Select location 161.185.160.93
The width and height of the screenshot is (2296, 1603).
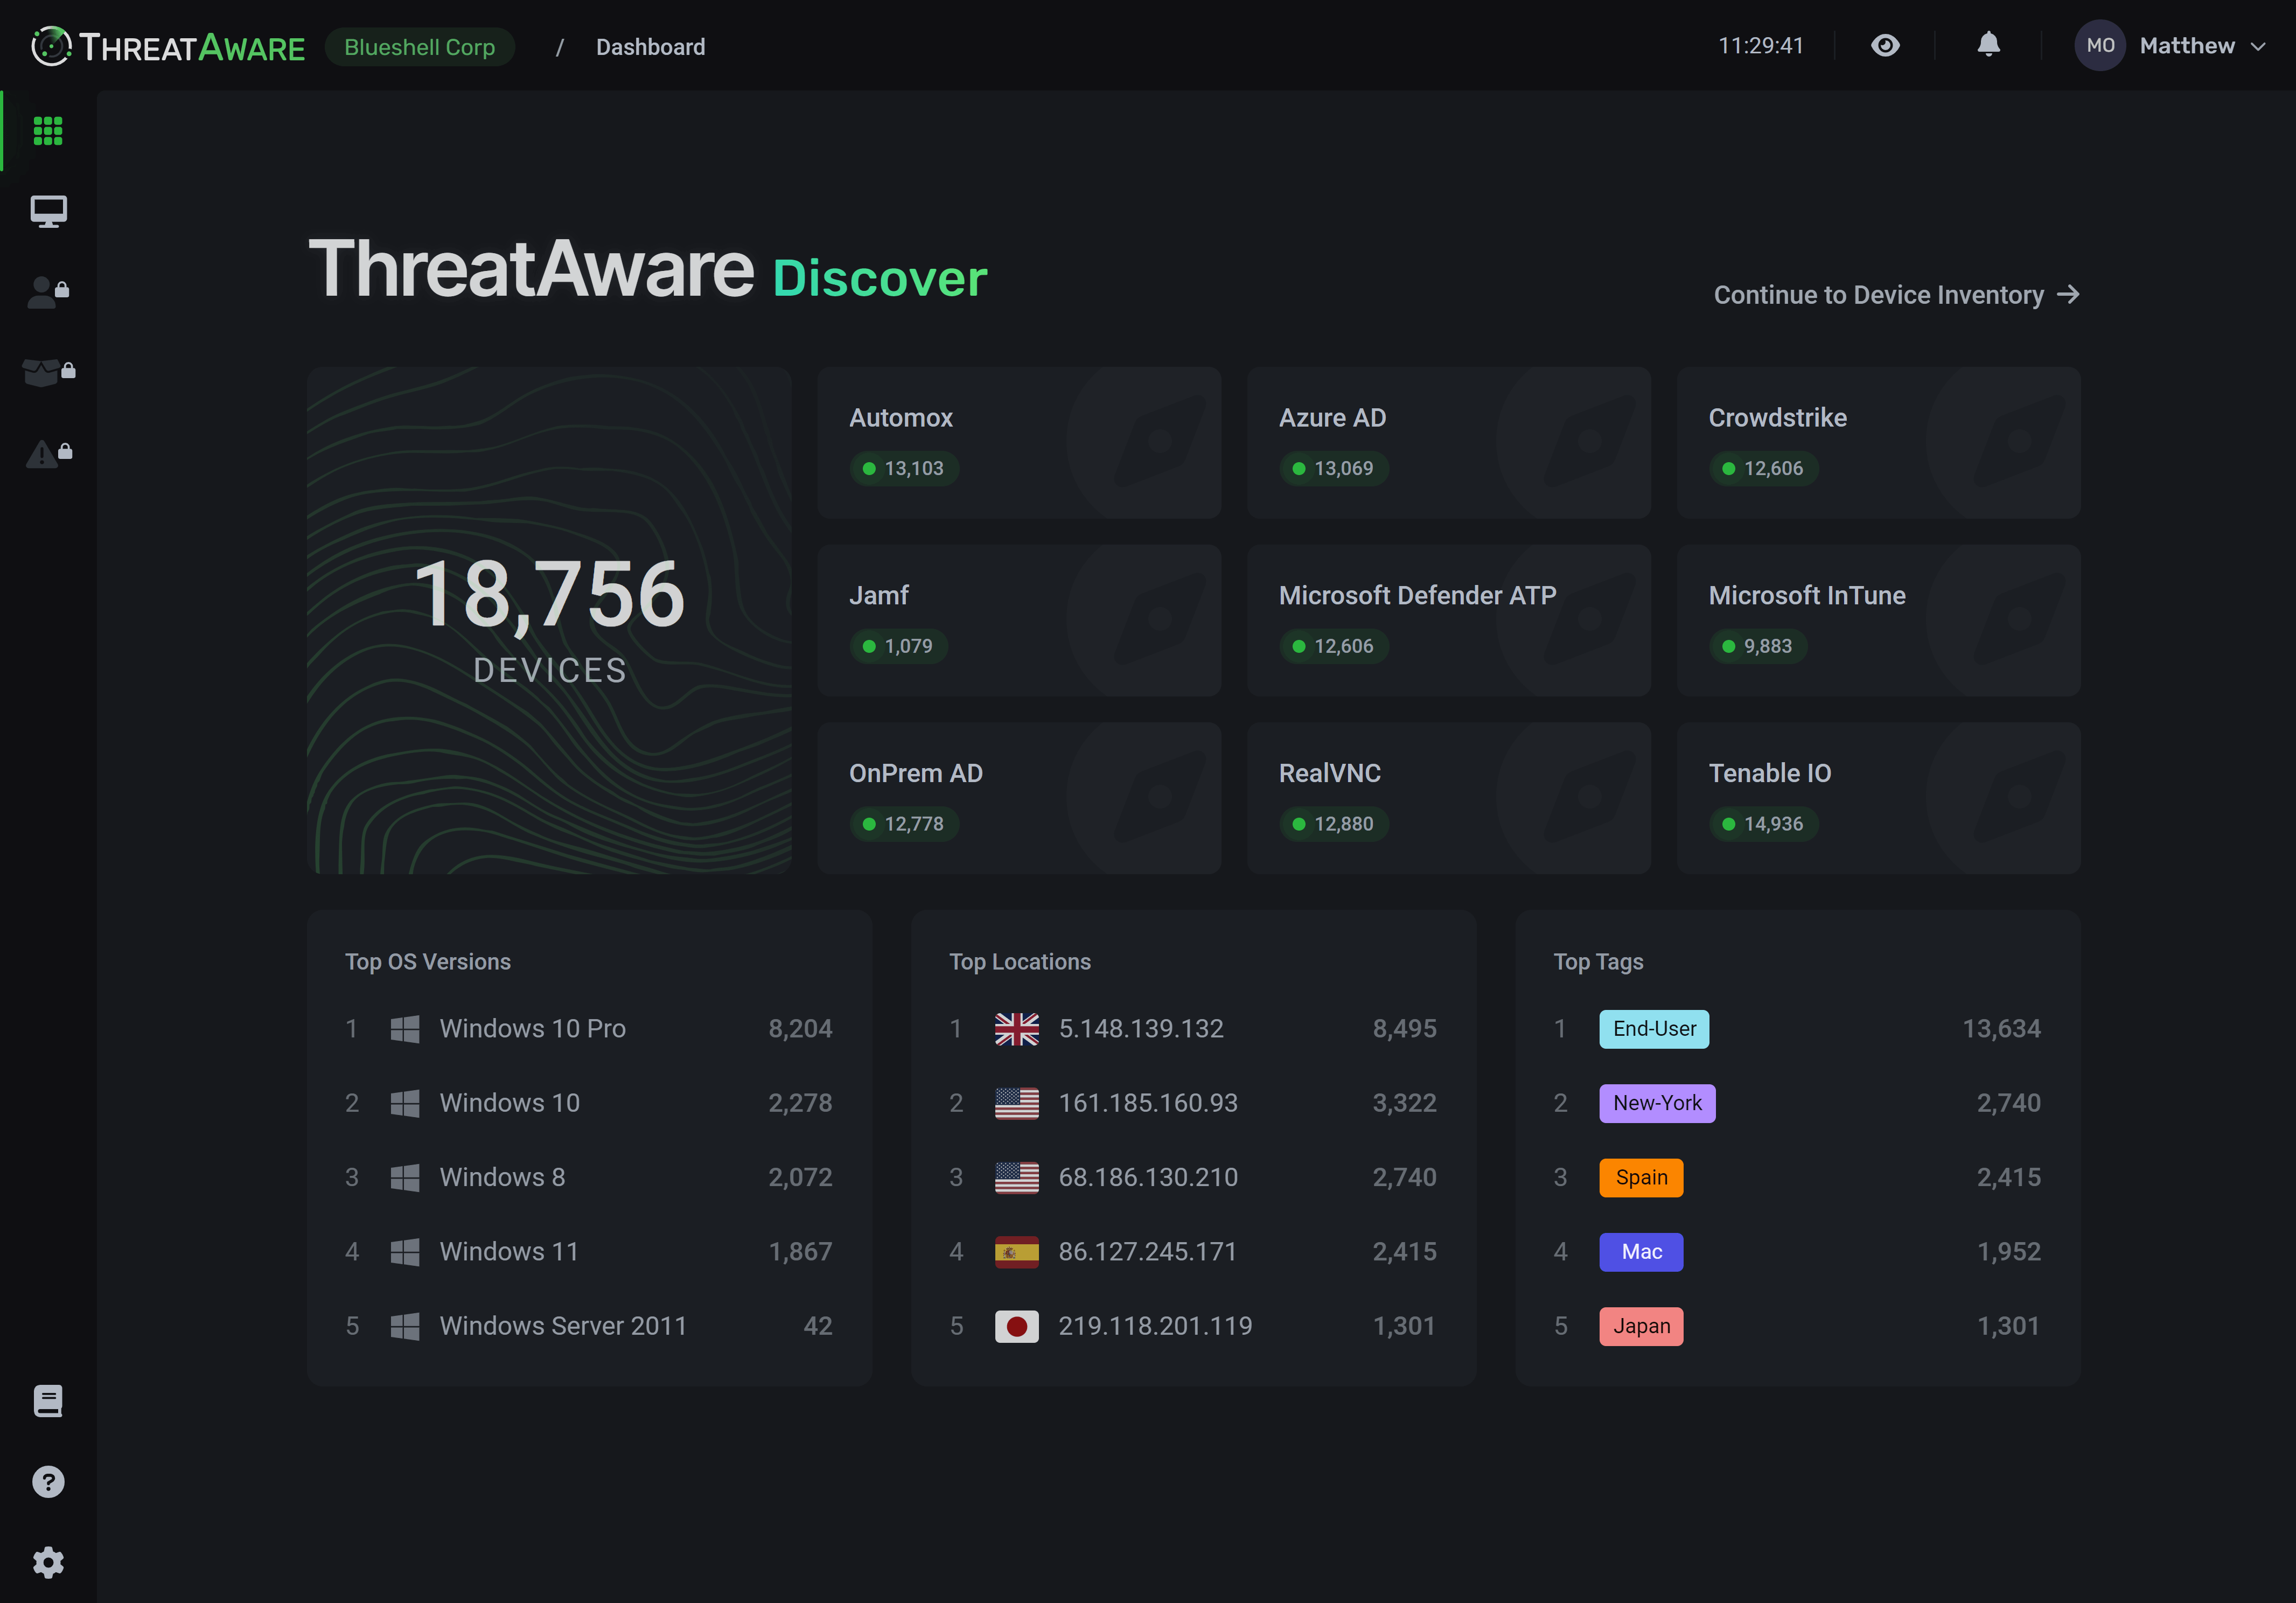click(x=1193, y=1103)
